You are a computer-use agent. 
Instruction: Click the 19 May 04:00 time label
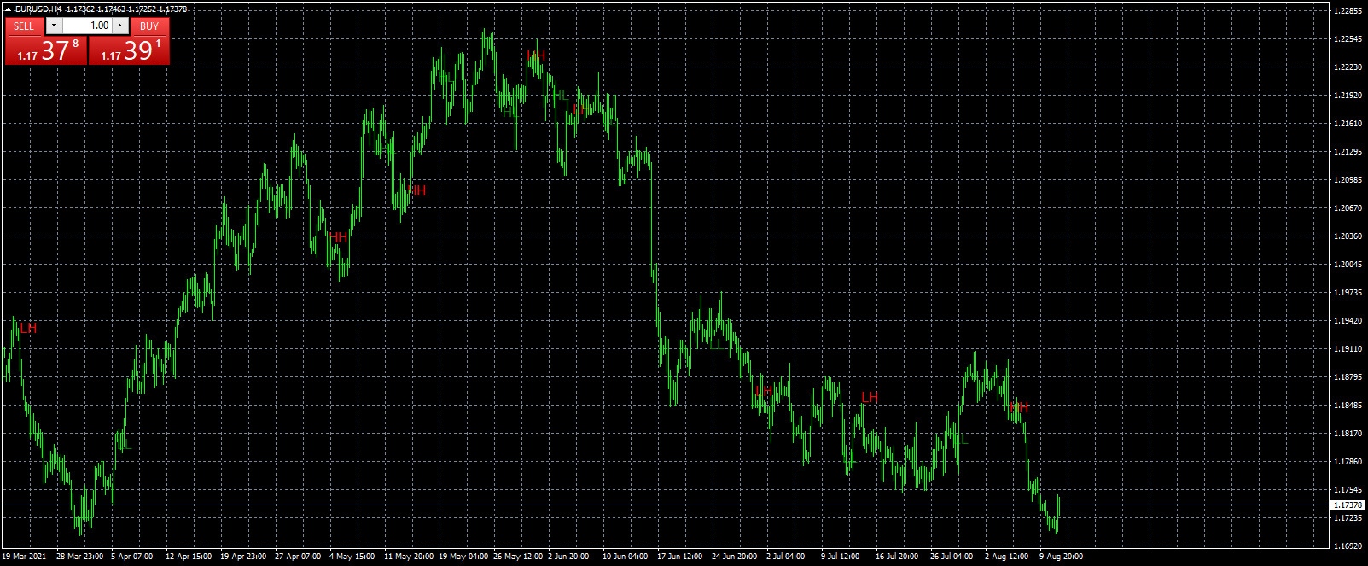pyautogui.click(x=463, y=557)
